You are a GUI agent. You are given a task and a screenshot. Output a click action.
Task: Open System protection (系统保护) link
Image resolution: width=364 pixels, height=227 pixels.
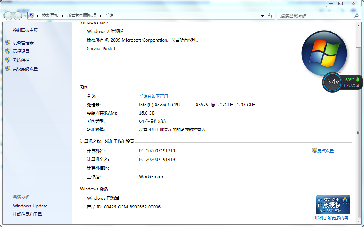(21, 60)
